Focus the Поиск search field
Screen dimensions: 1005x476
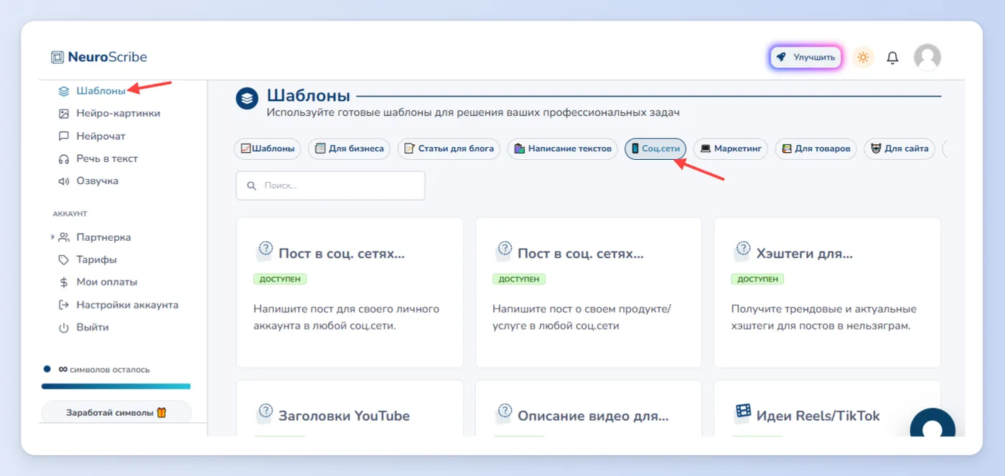[x=330, y=186]
